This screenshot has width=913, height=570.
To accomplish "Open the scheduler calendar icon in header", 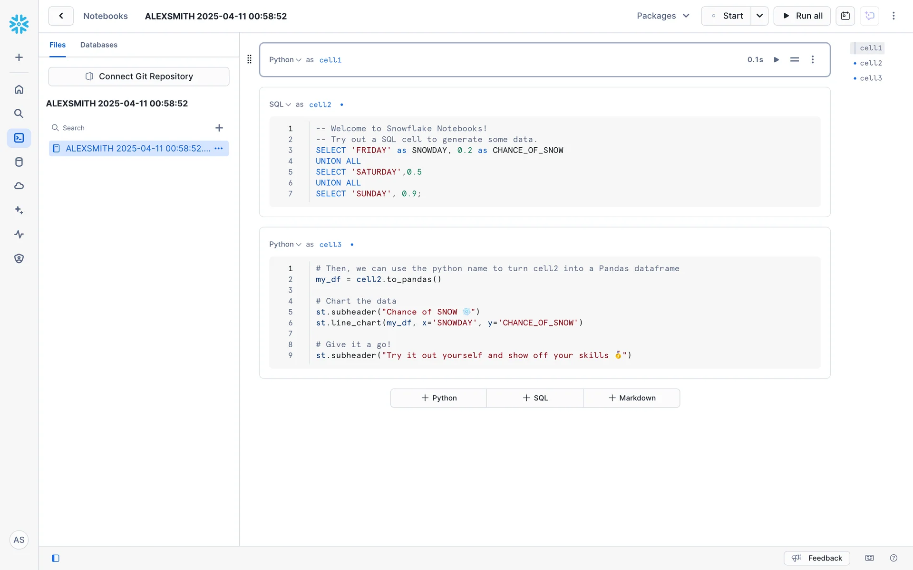I will pos(845,16).
